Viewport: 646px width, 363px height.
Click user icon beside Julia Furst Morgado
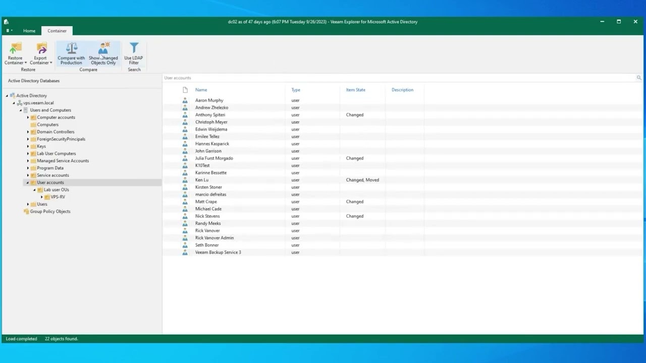185,158
